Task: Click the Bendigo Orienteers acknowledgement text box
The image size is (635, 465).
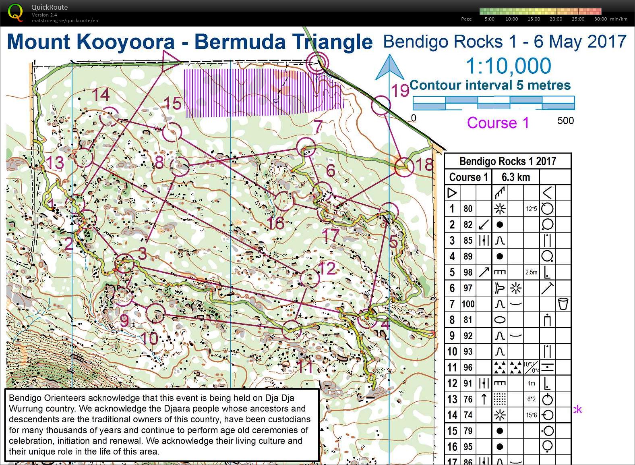Action: pos(161,424)
